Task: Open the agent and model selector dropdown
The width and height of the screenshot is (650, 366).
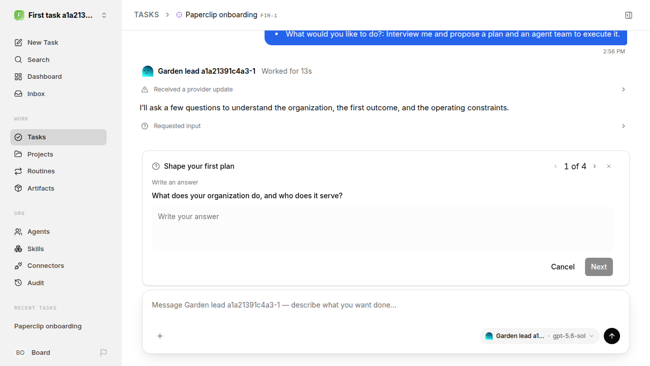Action: point(539,336)
